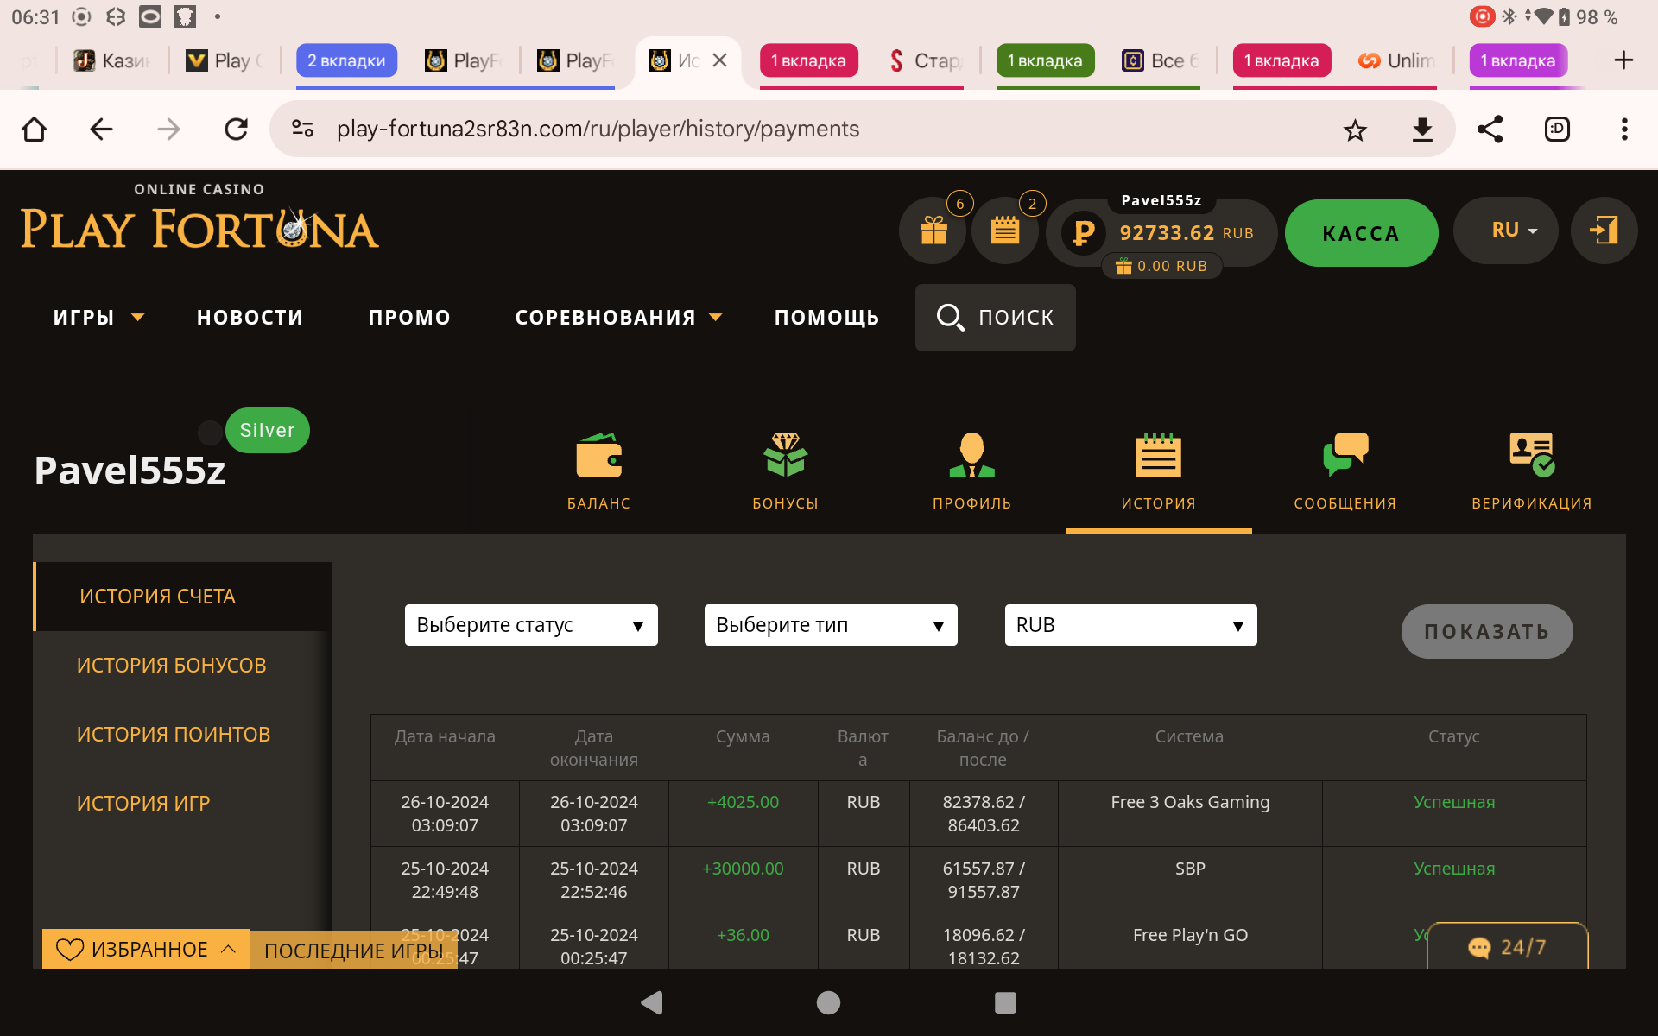Select История бонусов in sidebar
Screen dimensions: 1658x1036
(171, 666)
